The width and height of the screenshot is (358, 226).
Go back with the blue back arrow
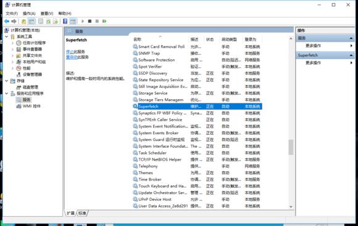7,21
